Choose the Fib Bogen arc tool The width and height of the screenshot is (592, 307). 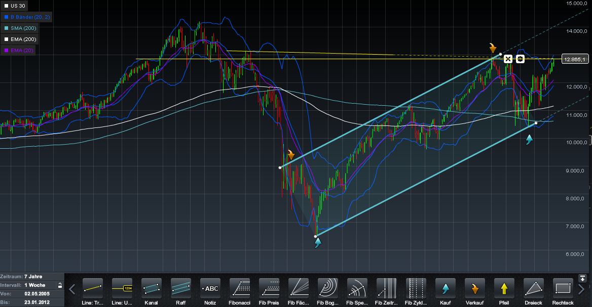coord(328,289)
